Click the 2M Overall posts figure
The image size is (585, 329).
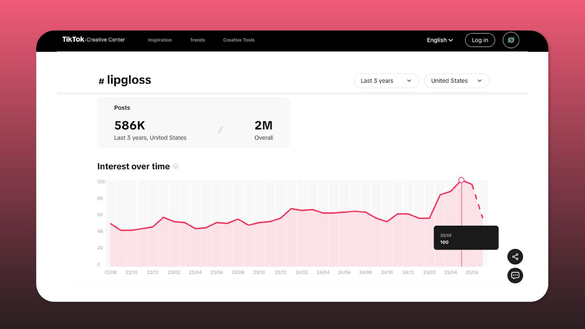[x=263, y=126]
